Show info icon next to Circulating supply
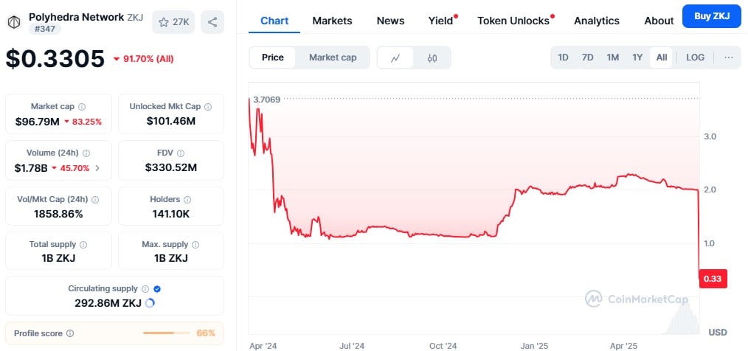The width and height of the screenshot is (748, 351). (x=145, y=289)
